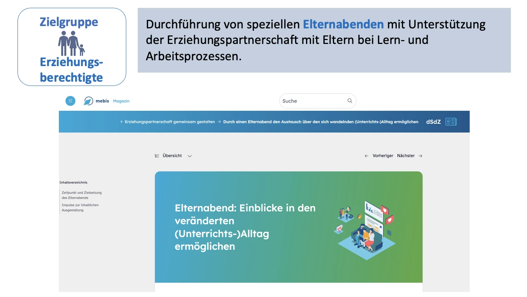Click the Übersicht list icon

click(157, 156)
